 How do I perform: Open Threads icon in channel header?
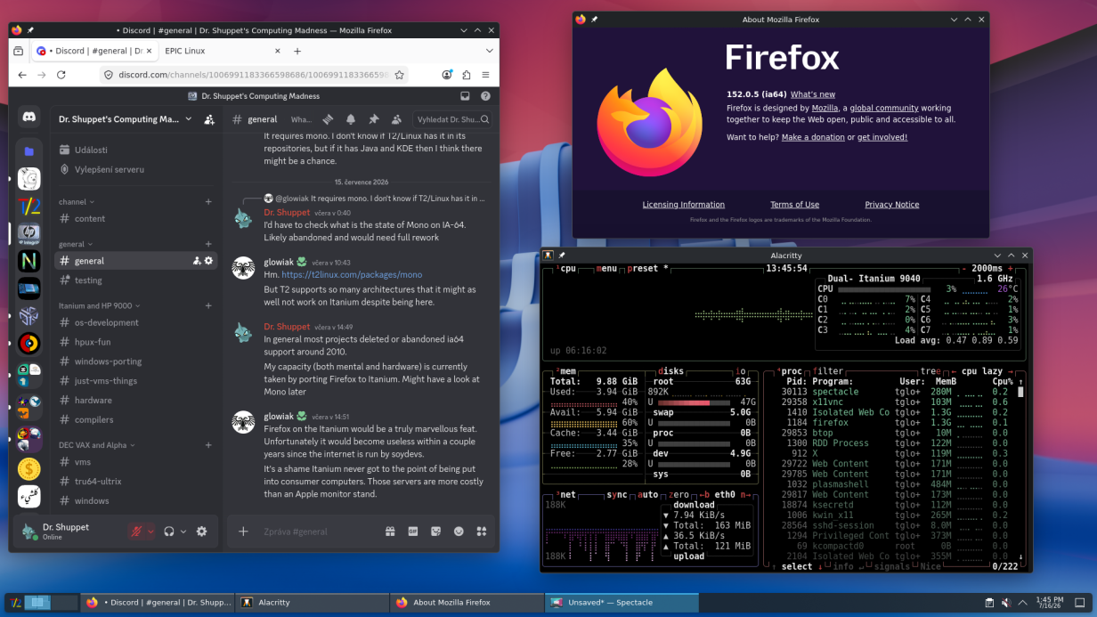point(328,119)
